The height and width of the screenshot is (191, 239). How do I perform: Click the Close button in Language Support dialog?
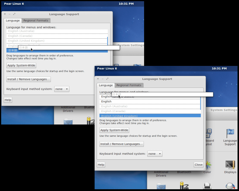point(199,165)
